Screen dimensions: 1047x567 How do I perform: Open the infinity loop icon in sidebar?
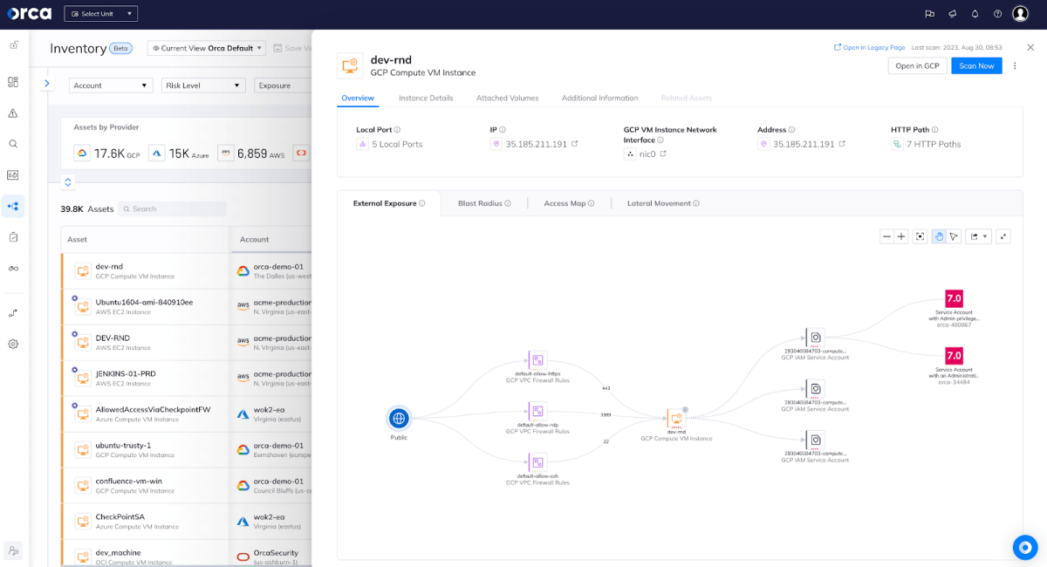[x=13, y=268]
